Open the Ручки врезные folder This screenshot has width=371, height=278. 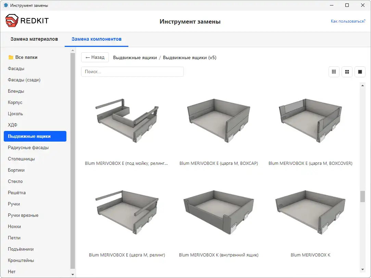(35, 215)
